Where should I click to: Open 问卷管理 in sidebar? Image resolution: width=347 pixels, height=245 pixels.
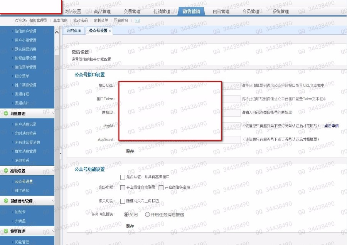click(x=22, y=242)
